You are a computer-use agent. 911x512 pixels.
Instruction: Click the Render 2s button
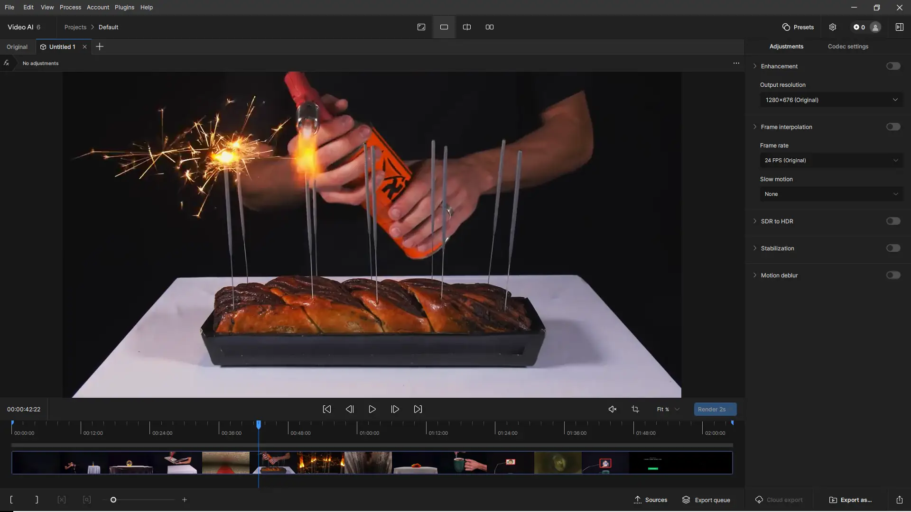(x=715, y=409)
